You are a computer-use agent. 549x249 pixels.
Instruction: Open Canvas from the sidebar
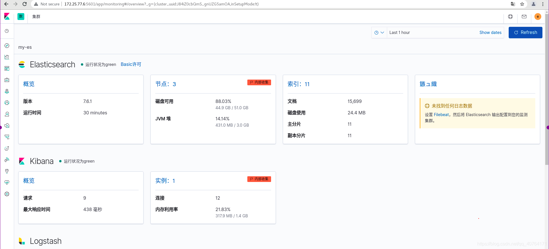pyautogui.click(x=7, y=80)
